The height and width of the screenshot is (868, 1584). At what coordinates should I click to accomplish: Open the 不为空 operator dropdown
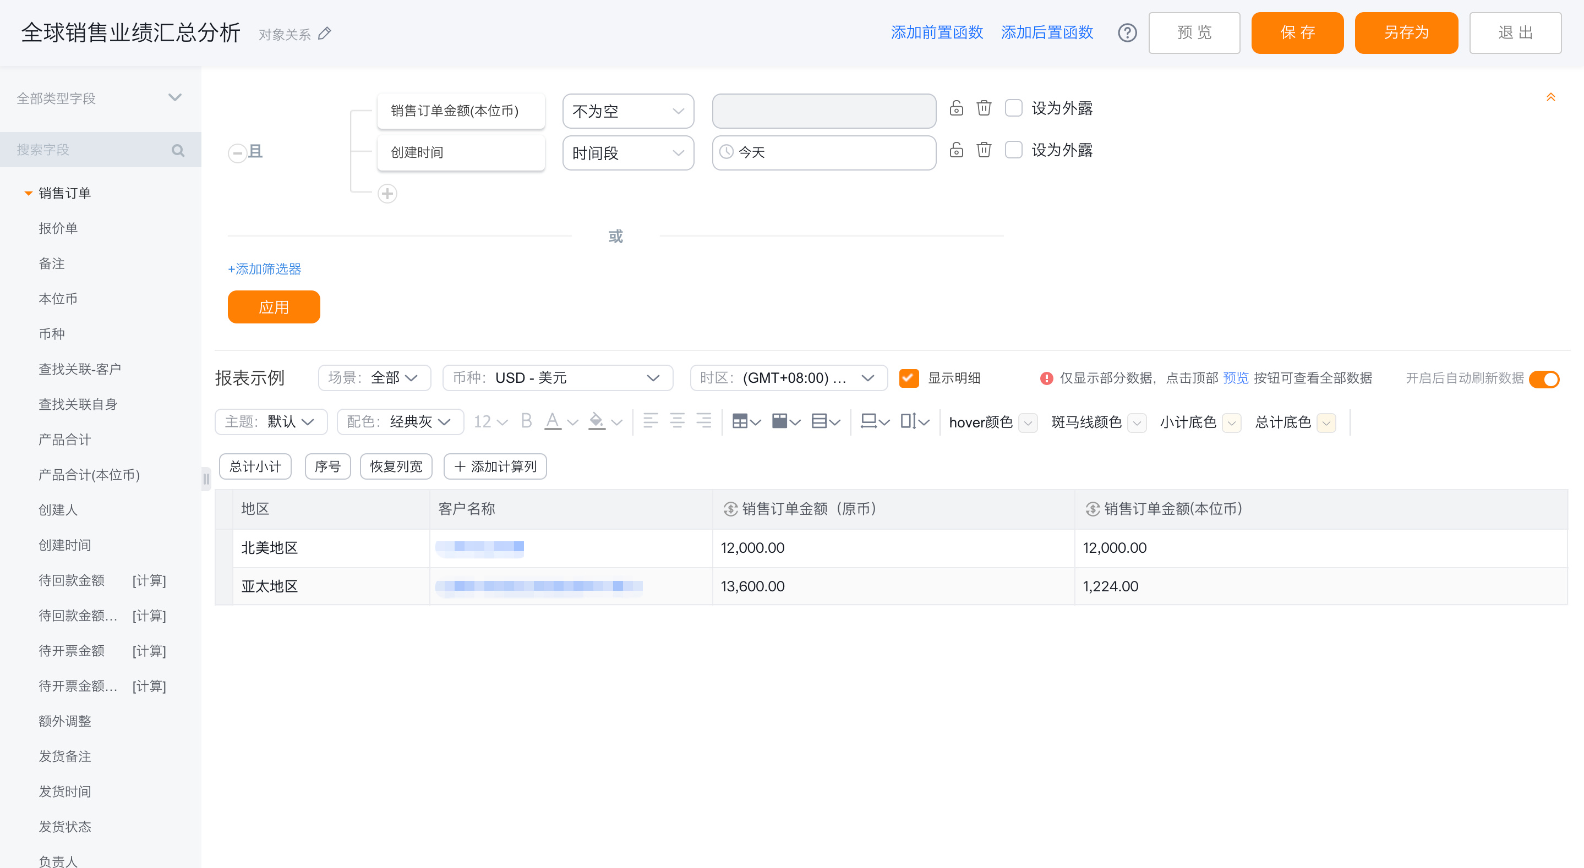pos(628,111)
